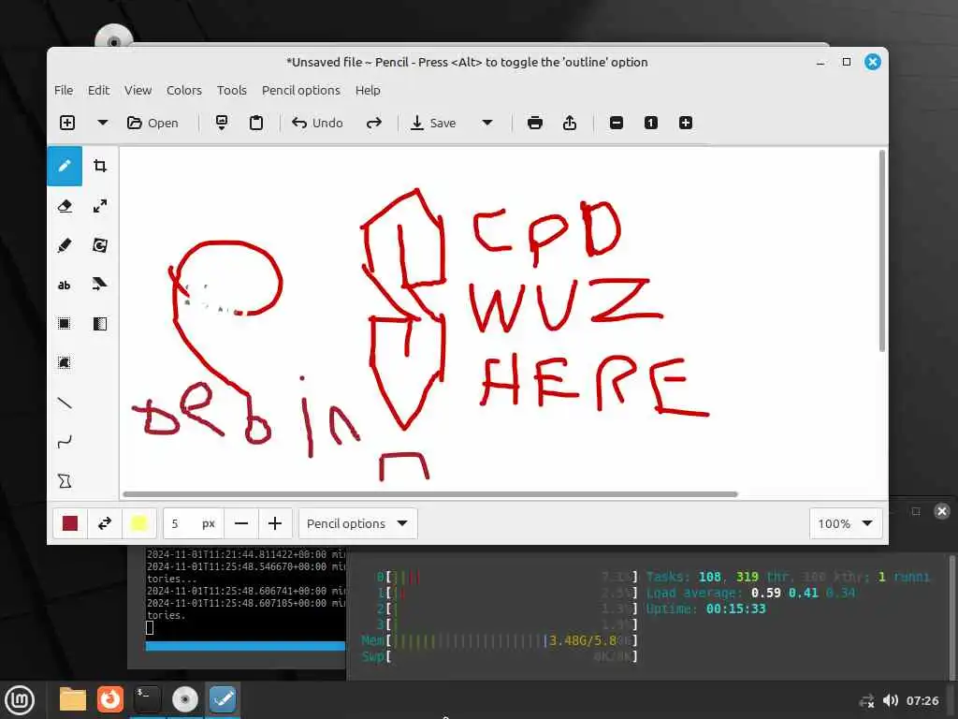Select the Free shape selection tool

coord(65,362)
